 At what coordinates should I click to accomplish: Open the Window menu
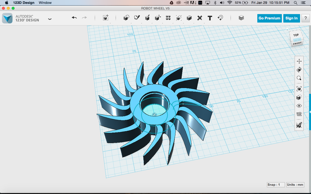45,3
